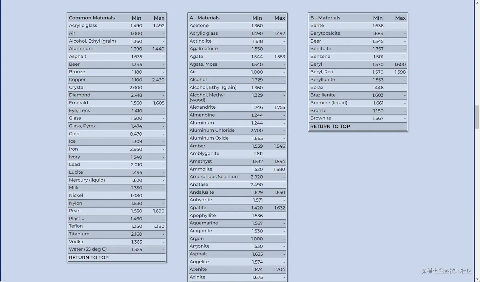Select the Barytocalcite row name
The width and height of the screenshot is (480, 282).
[x=325, y=33]
